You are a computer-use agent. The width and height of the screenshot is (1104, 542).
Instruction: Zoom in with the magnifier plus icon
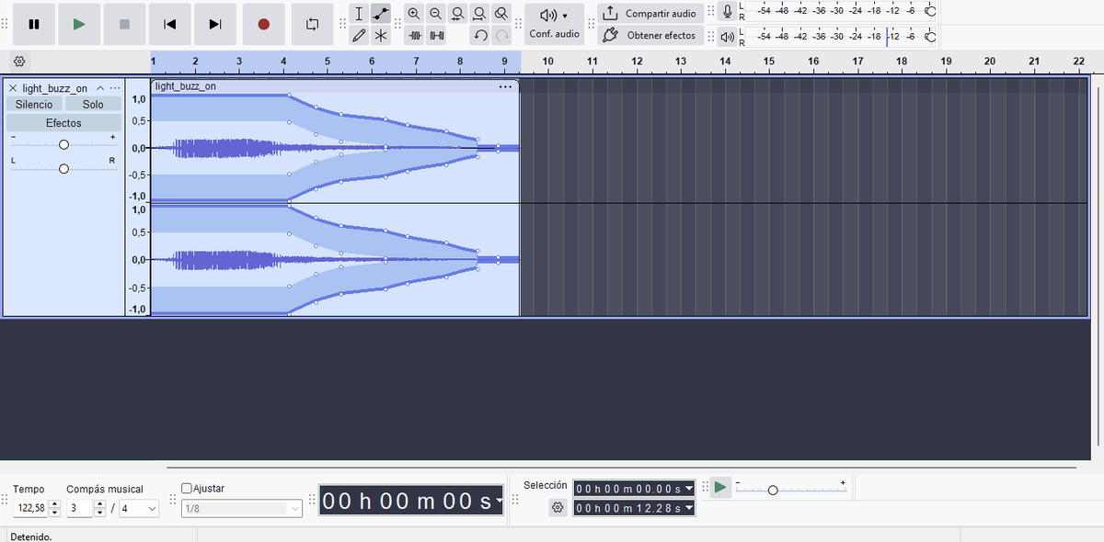pos(414,14)
